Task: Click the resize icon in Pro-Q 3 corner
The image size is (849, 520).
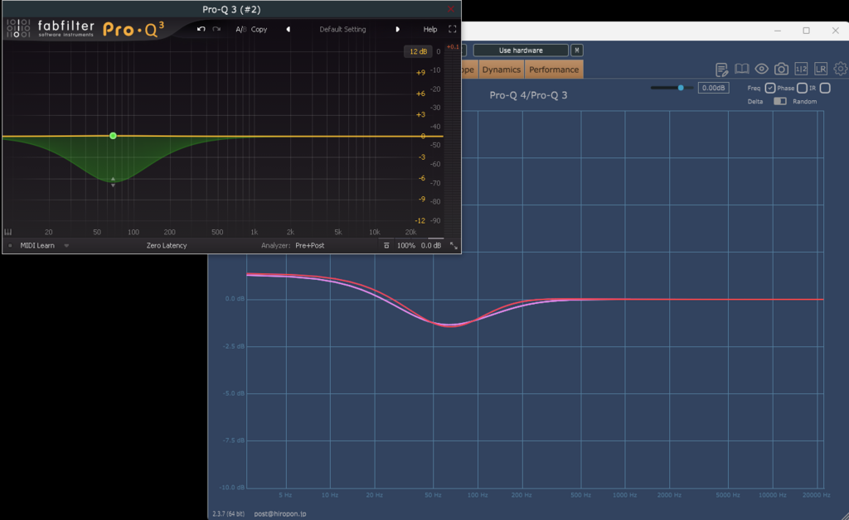Action: point(454,246)
